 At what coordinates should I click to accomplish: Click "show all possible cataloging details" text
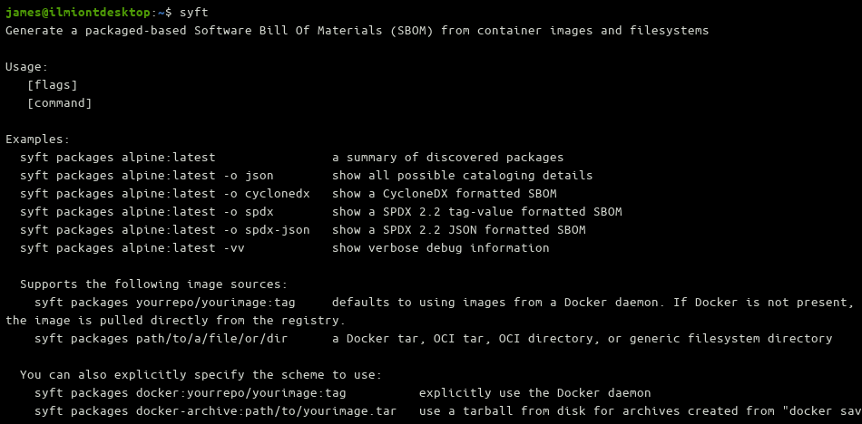(462, 175)
